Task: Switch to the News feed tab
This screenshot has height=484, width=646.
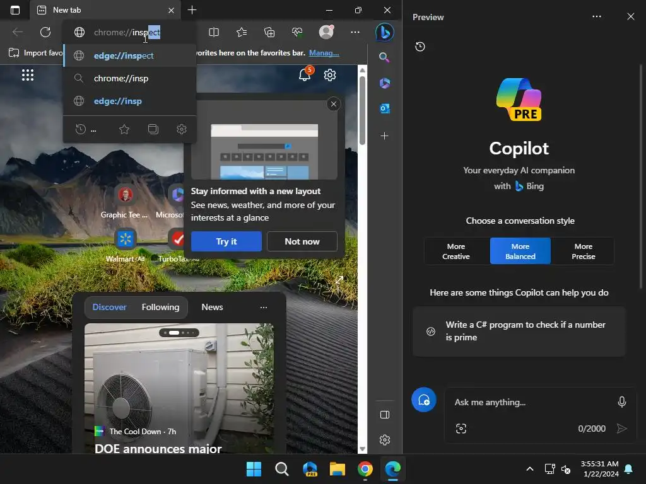Action: pos(212,307)
